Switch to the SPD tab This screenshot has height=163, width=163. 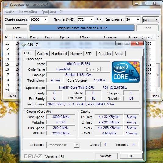(x=90, y=54)
